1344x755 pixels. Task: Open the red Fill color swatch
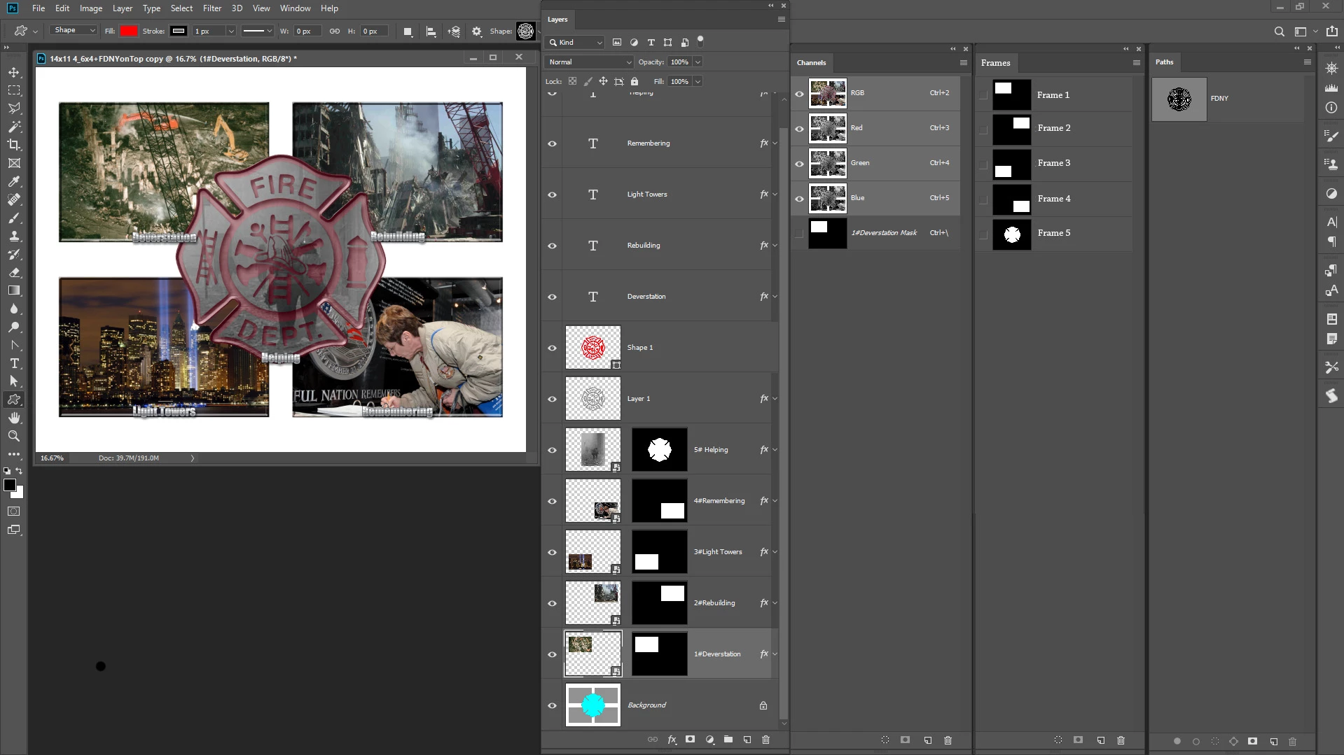pos(129,31)
